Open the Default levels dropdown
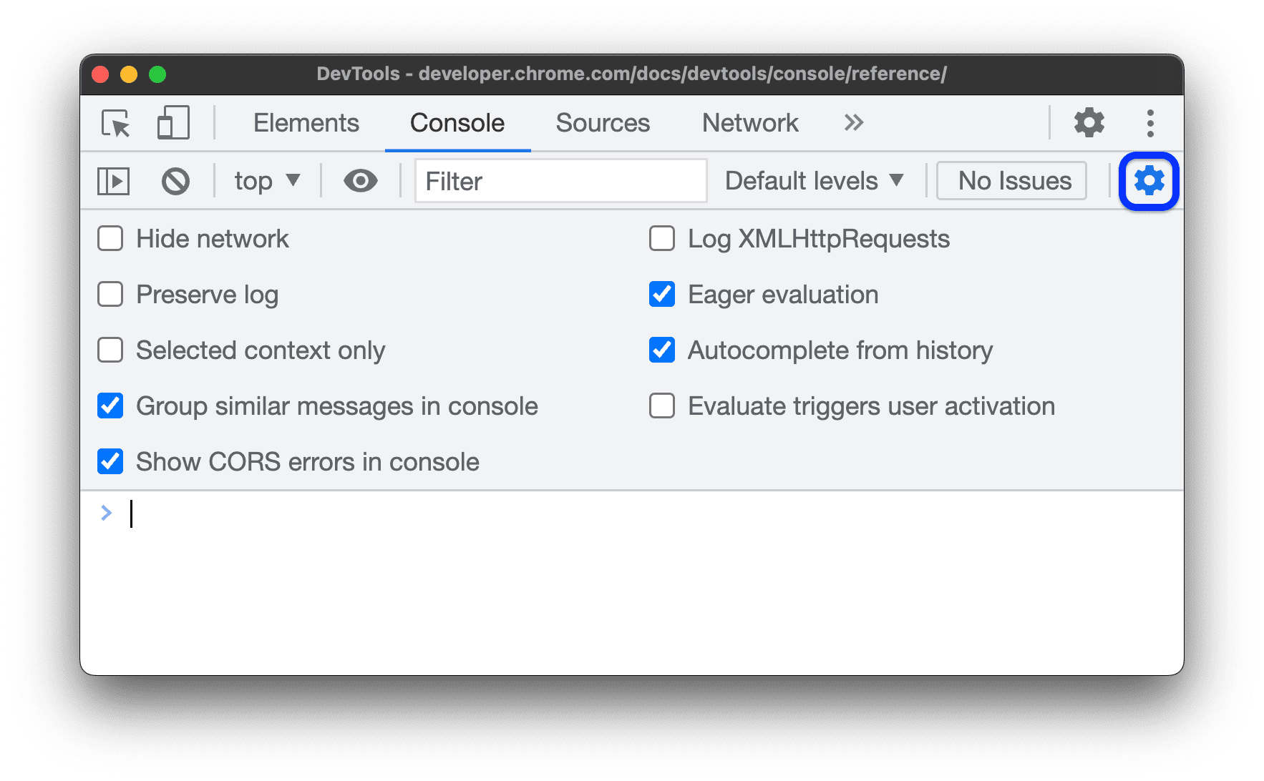Screen dimensions: 1264x781 (x=813, y=180)
